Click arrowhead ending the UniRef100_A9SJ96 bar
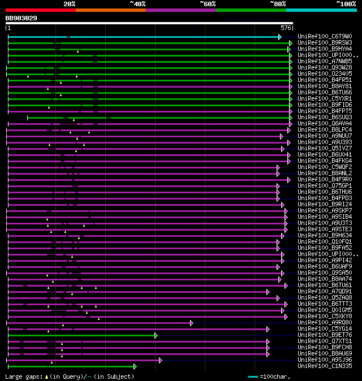The image size is (362, 381). pyautogui.click(x=161, y=360)
